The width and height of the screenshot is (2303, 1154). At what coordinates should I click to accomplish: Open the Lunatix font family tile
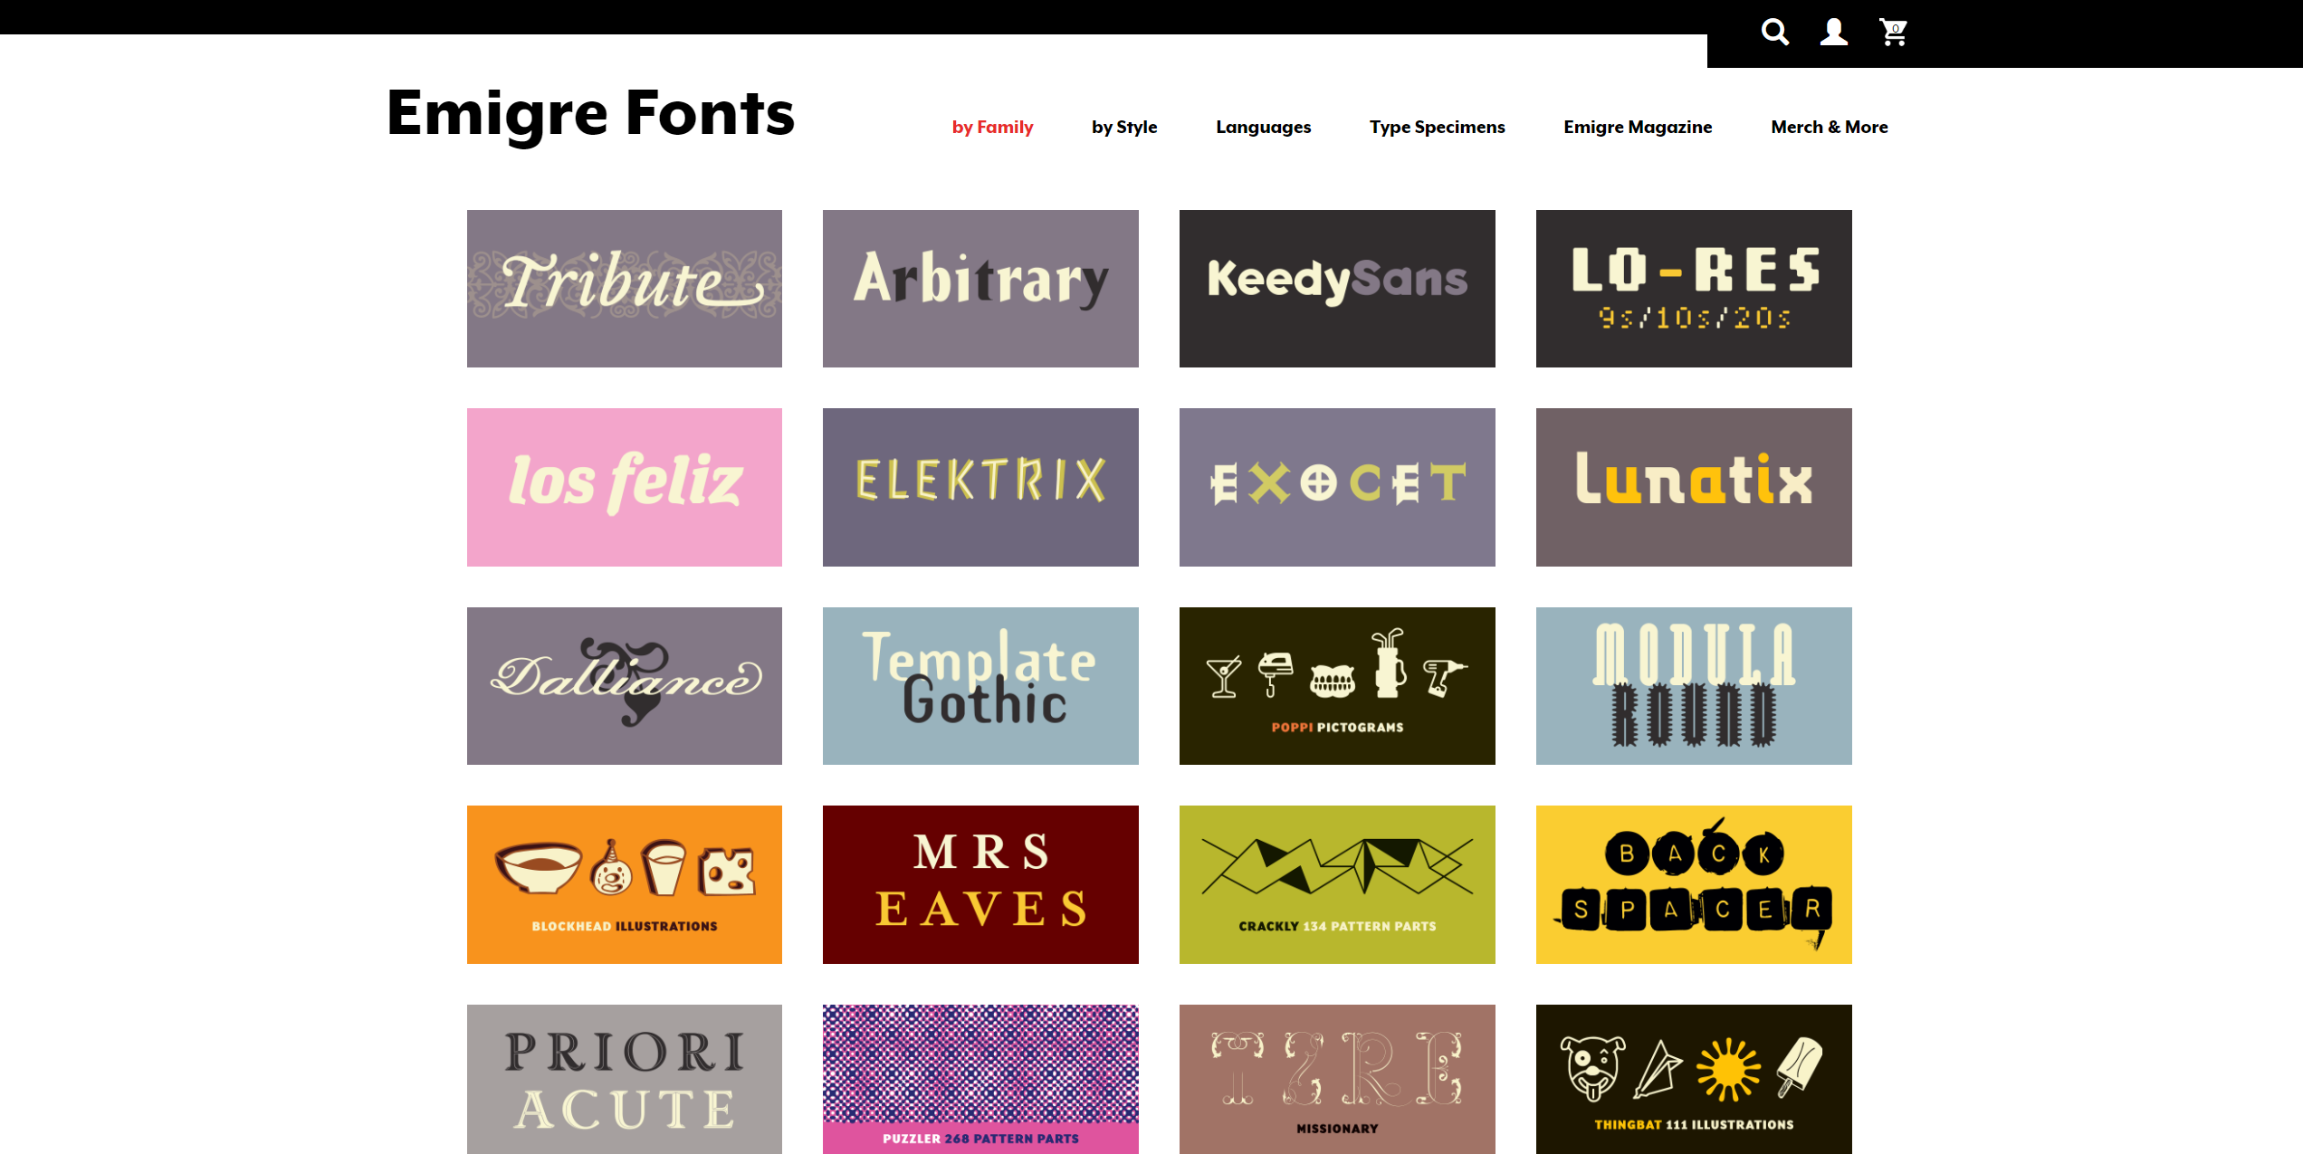(x=1694, y=487)
